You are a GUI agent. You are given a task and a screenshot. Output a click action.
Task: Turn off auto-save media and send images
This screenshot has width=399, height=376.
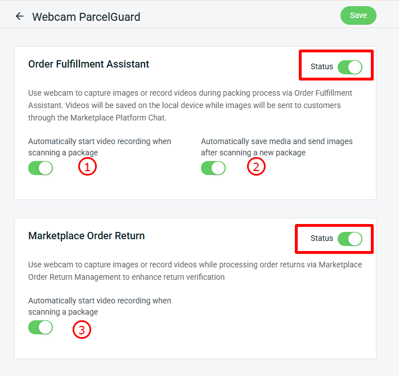click(213, 168)
